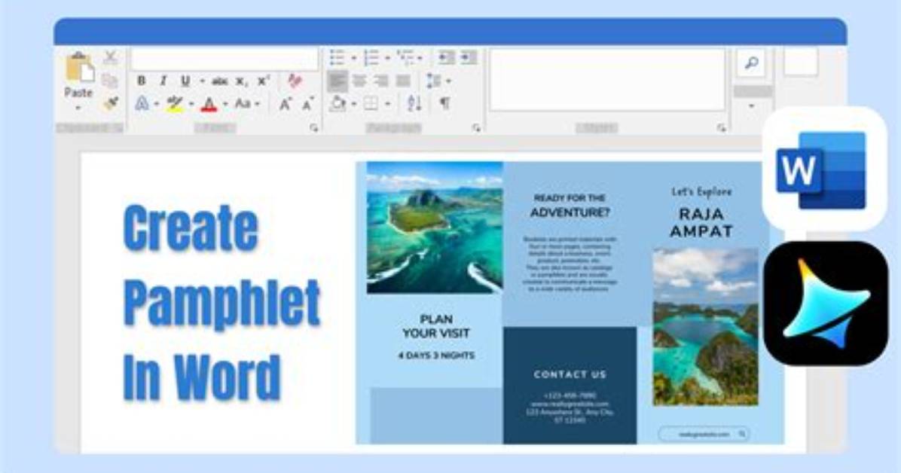Click the Text Effects outlined A icon
The width and height of the screenshot is (901, 473).
click(142, 104)
